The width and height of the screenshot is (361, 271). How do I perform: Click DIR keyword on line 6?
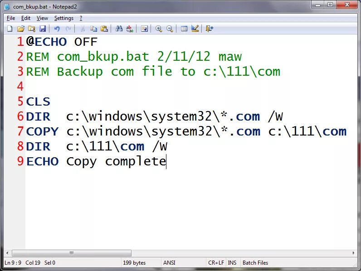click(38, 116)
